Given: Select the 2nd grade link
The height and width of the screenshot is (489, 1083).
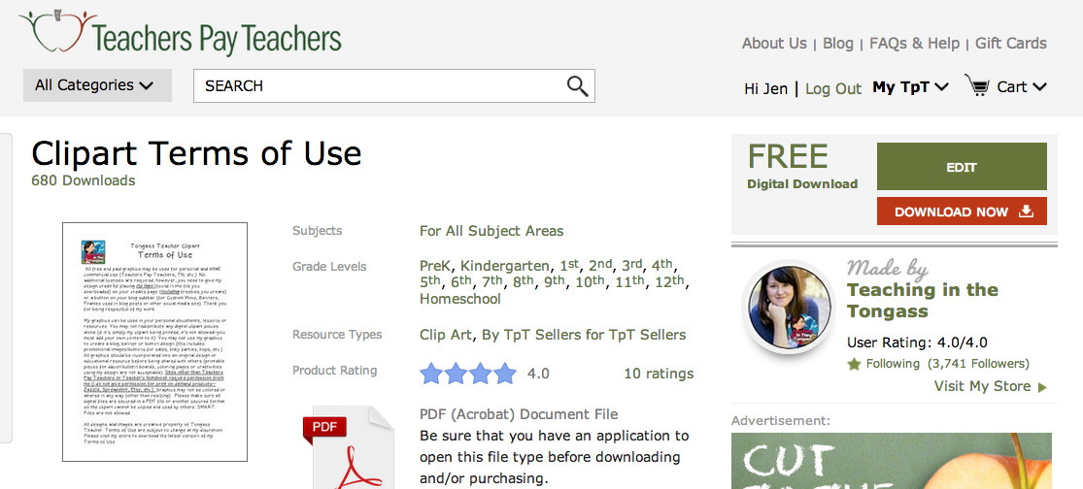Looking at the screenshot, I should click(599, 265).
